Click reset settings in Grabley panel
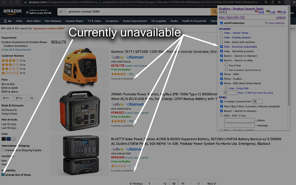 coord(275,23)
